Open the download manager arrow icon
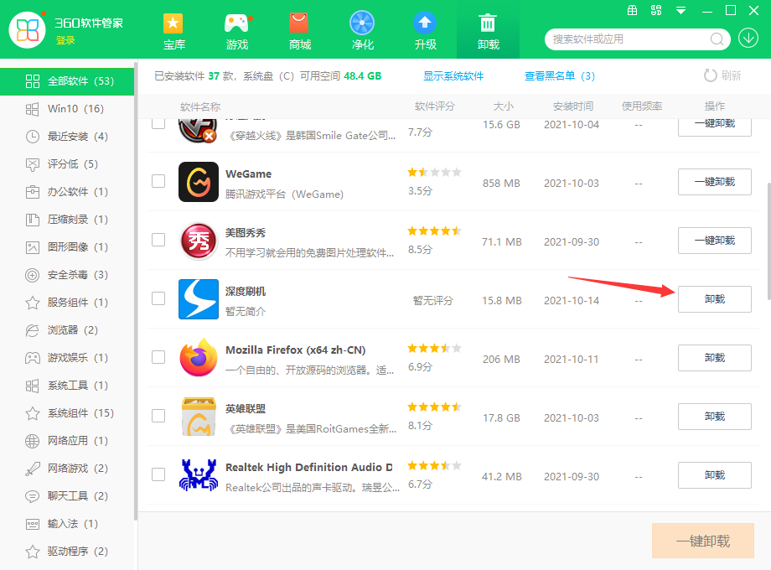 point(748,39)
